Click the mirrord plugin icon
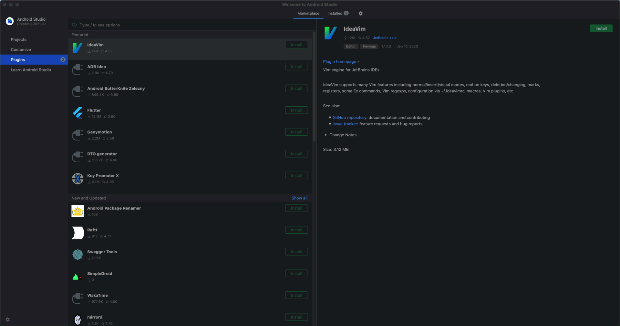The image size is (620, 326). (x=77, y=320)
